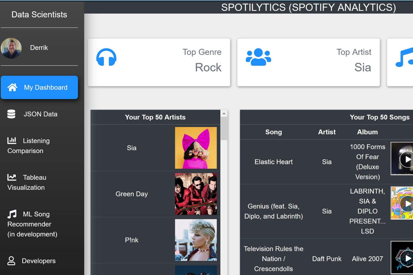Click Sia artist cell in Genius row

[327, 211]
